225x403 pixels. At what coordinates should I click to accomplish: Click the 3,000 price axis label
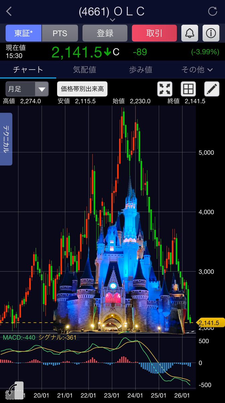(207, 271)
